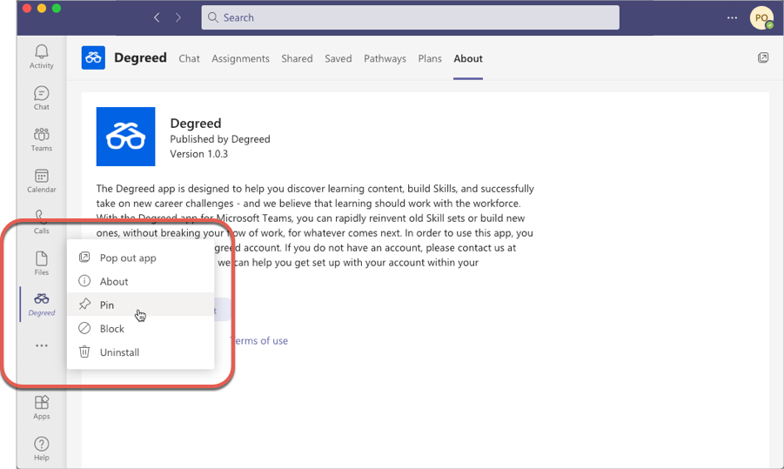Screen dimensions: 784x469
Task: Click the macOS green zoom window button
Action: click(x=57, y=8)
